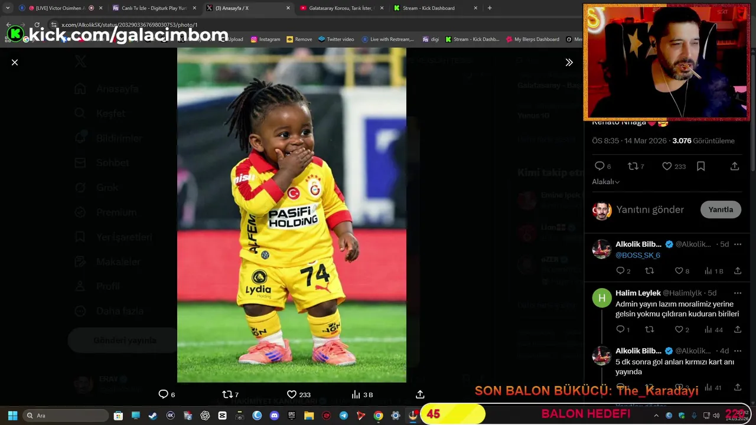Repost Halim Leylek's comment
The width and height of the screenshot is (756, 425).
pos(650,329)
